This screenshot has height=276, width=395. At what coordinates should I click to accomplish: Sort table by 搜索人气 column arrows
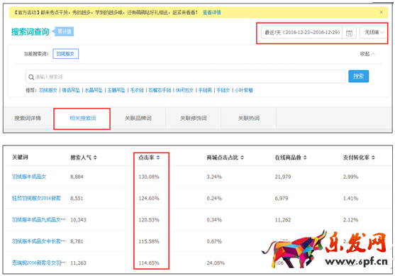pyautogui.click(x=95, y=158)
